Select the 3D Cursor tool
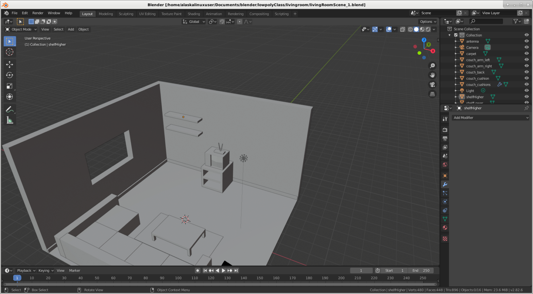The height and width of the screenshot is (294, 533). tap(10, 52)
